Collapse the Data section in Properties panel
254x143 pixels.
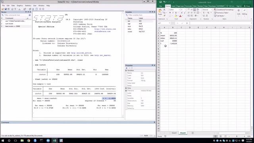click(126, 88)
